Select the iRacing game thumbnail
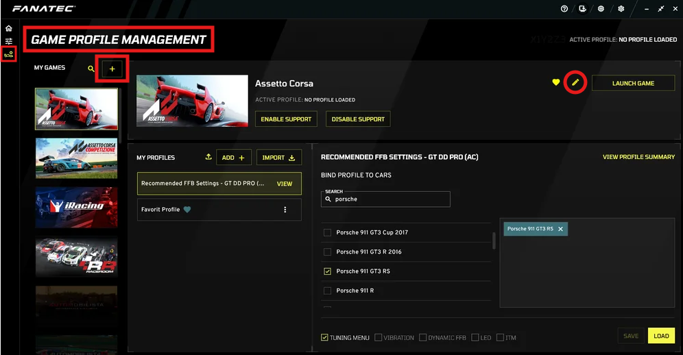683x355 pixels. click(76, 208)
